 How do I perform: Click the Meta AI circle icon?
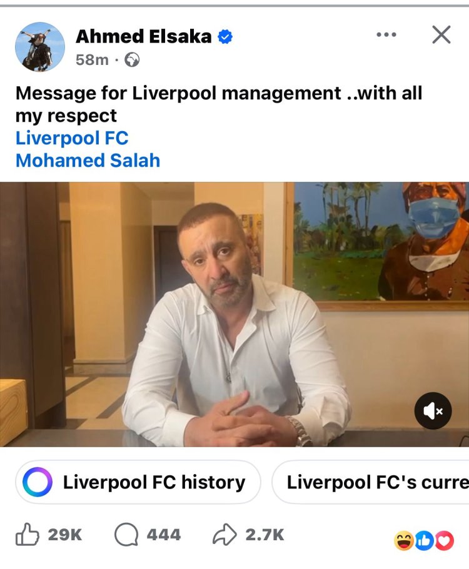tap(38, 482)
